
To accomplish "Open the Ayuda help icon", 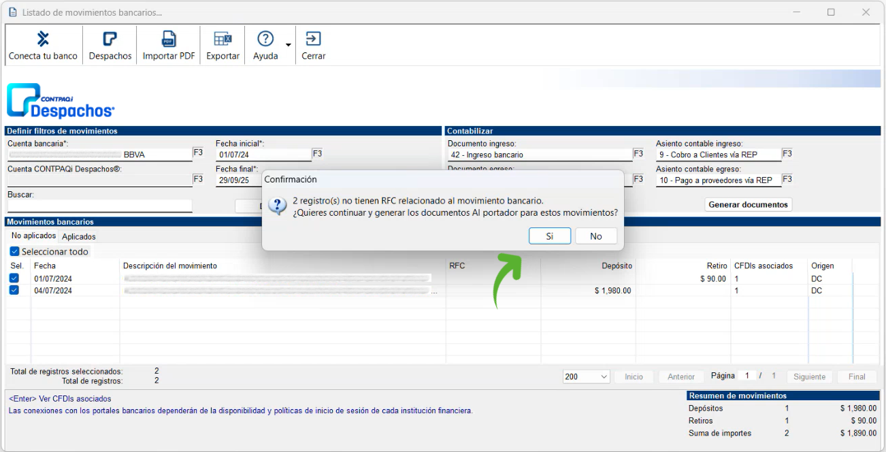I will [265, 39].
